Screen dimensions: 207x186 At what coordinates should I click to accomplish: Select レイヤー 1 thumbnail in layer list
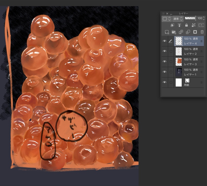[x=179, y=72]
